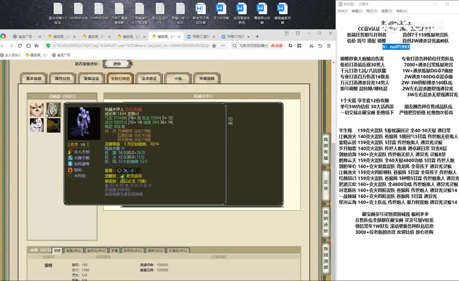Open the browser extensions grid icon
This screenshot has width=459, height=281.
click(x=299, y=46)
